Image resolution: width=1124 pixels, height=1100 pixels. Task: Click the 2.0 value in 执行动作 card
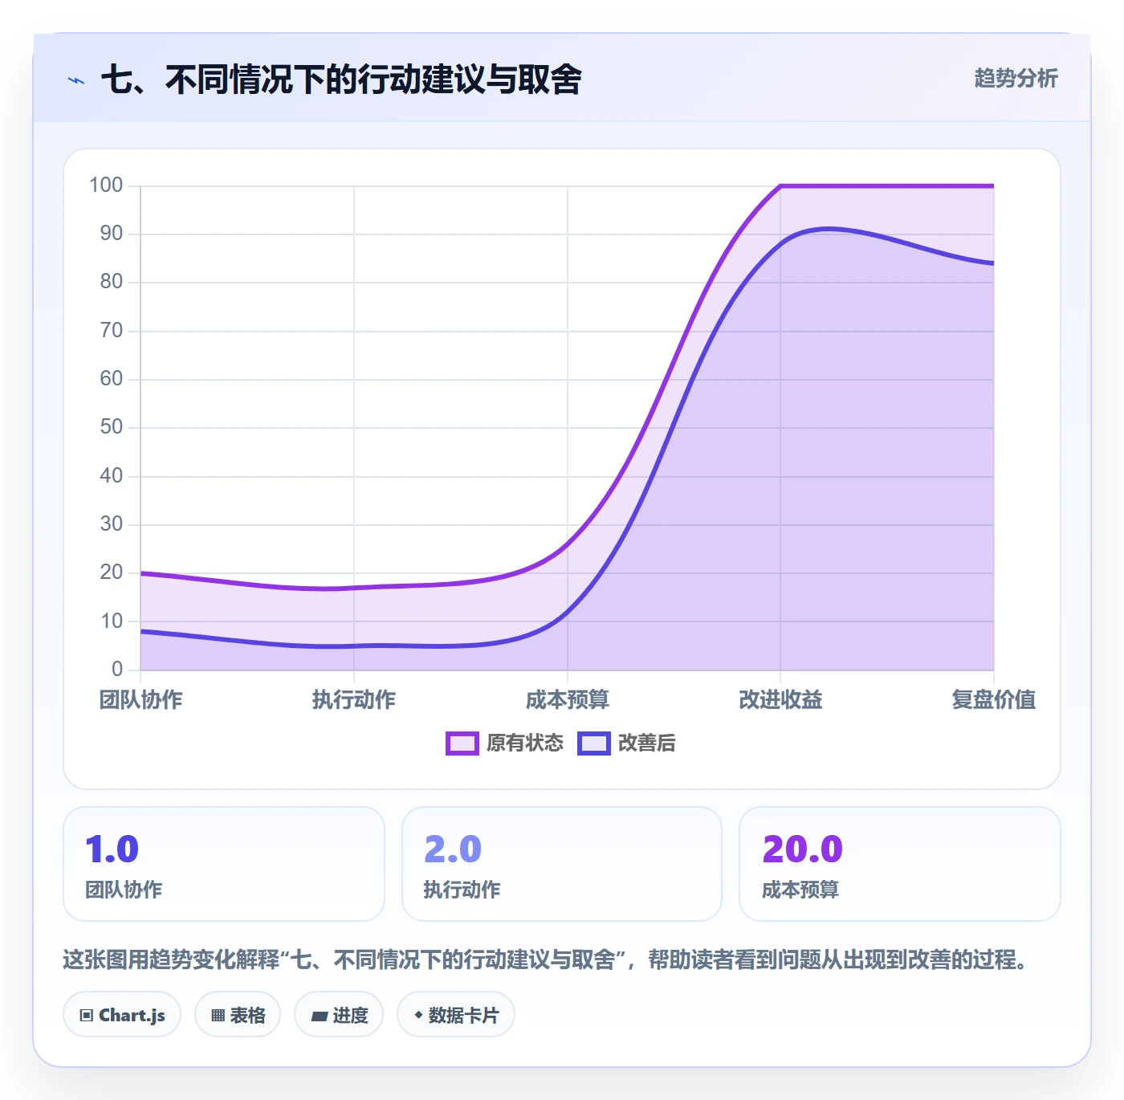pyautogui.click(x=453, y=849)
